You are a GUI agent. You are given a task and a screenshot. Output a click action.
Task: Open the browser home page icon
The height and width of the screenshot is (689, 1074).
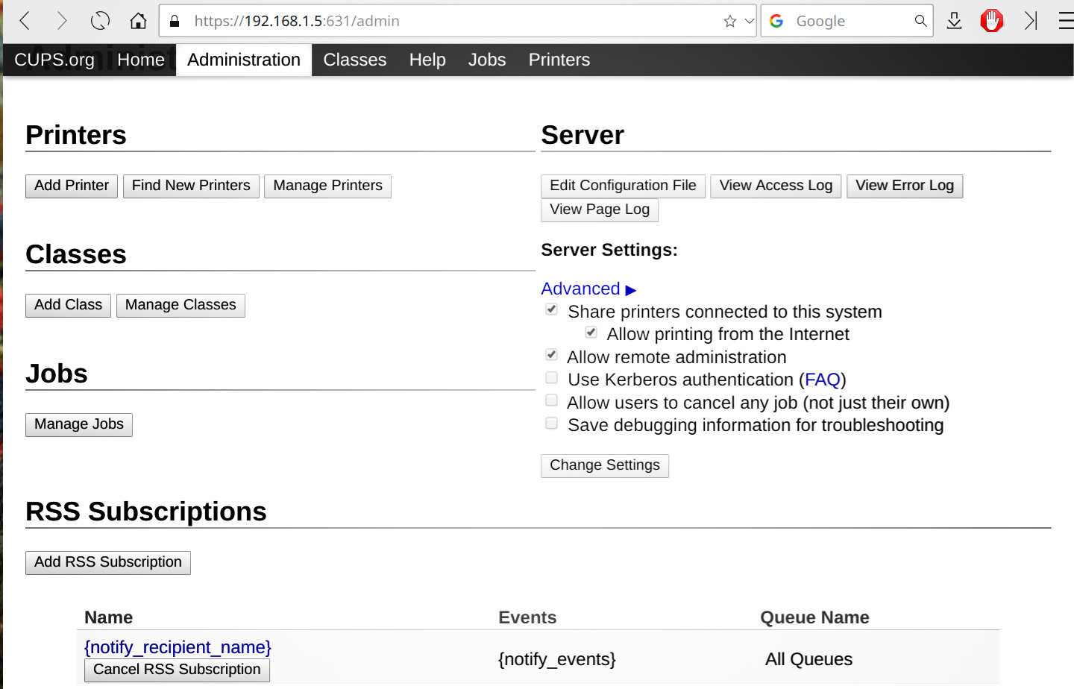pyautogui.click(x=138, y=21)
